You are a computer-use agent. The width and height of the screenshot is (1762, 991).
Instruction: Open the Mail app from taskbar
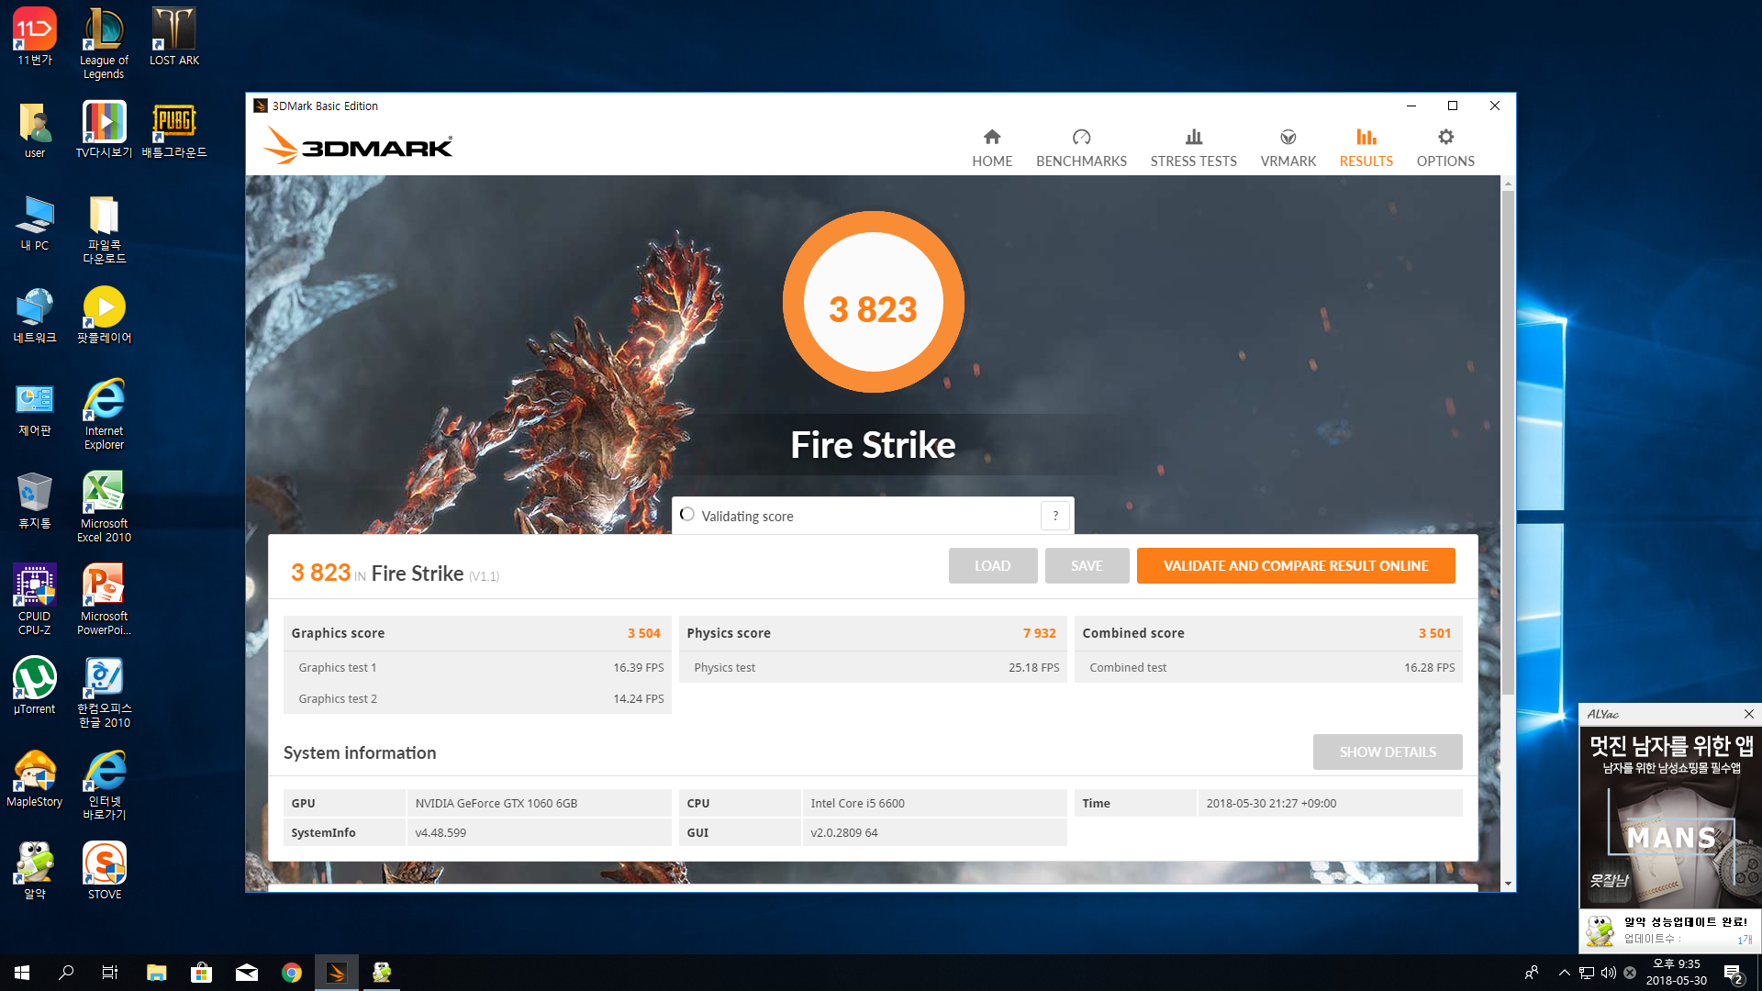[x=247, y=973]
